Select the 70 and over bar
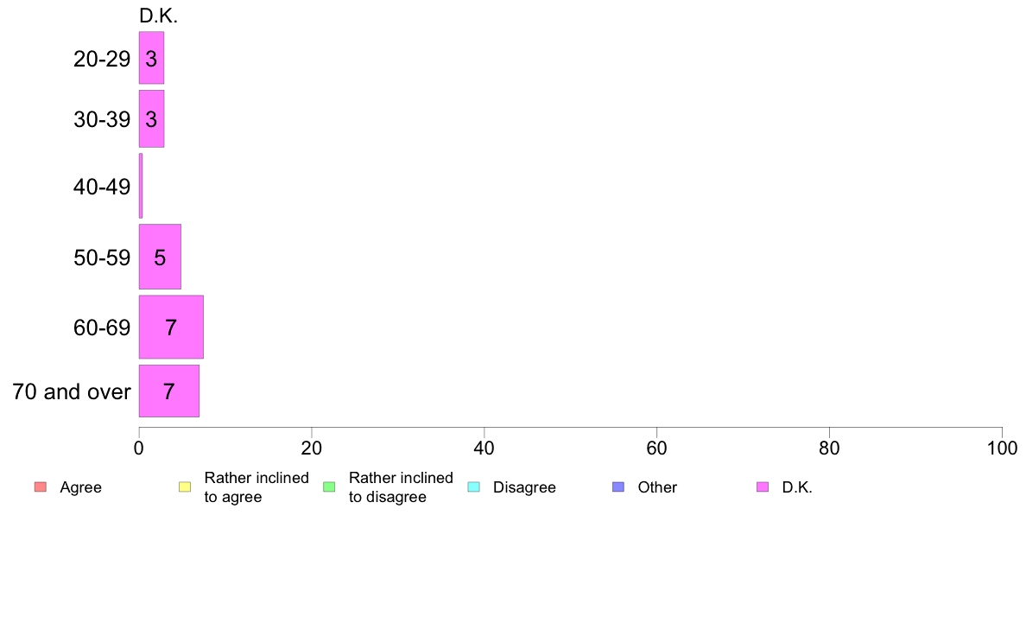The height and width of the screenshot is (636, 1026). pos(168,391)
